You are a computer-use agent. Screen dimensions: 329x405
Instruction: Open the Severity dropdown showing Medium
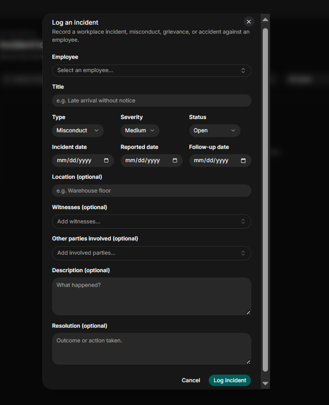pyautogui.click(x=140, y=130)
